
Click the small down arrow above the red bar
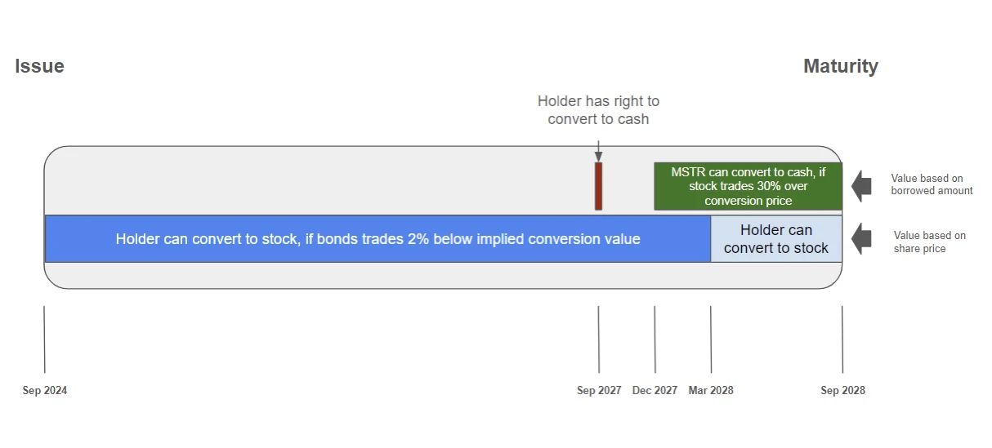click(x=598, y=152)
